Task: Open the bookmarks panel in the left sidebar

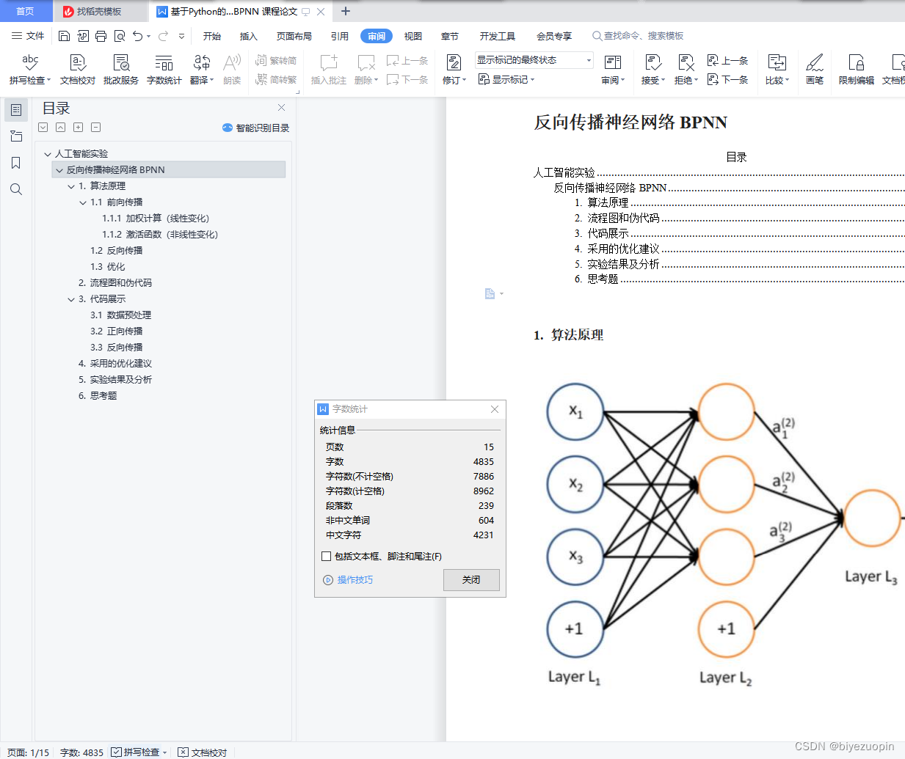Action: 15,163
